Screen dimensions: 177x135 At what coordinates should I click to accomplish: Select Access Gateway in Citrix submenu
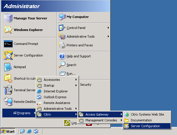100,114
